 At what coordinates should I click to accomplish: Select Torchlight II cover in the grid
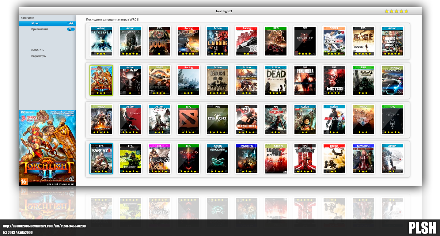tap(101, 80)
